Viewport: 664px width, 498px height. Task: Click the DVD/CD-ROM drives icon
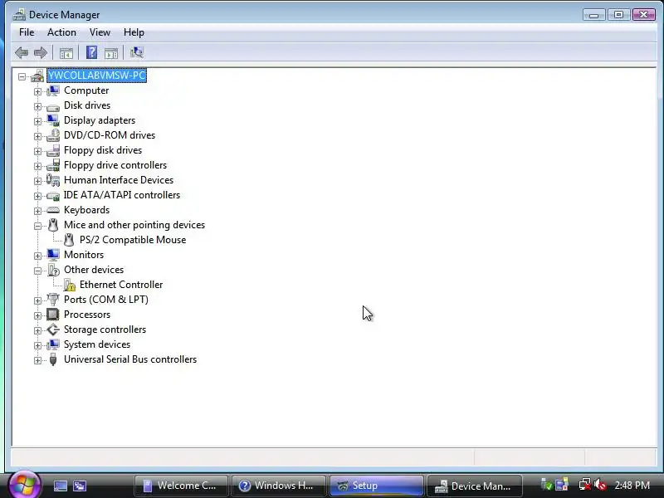tap(53, 135)
